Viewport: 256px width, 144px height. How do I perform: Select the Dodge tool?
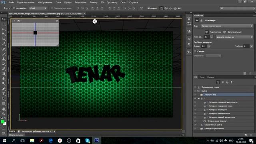point(4,84)
